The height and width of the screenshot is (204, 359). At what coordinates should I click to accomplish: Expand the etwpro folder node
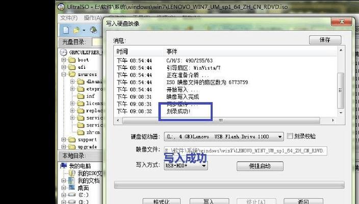pyautogui.click(x=72, y=89)
